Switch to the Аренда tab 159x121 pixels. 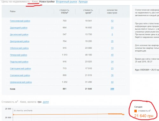83,2
